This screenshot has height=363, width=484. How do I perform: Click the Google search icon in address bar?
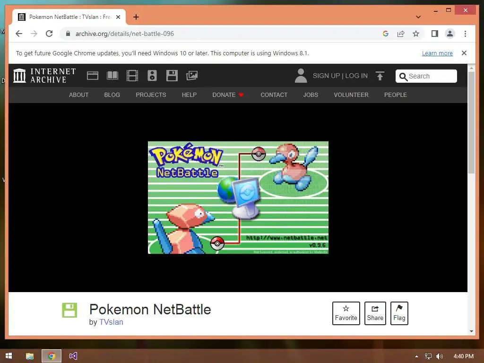(386, 34)
